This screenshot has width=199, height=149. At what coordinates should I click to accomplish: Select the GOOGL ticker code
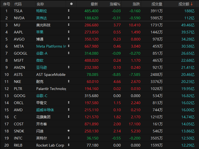(x=20, y=53)
